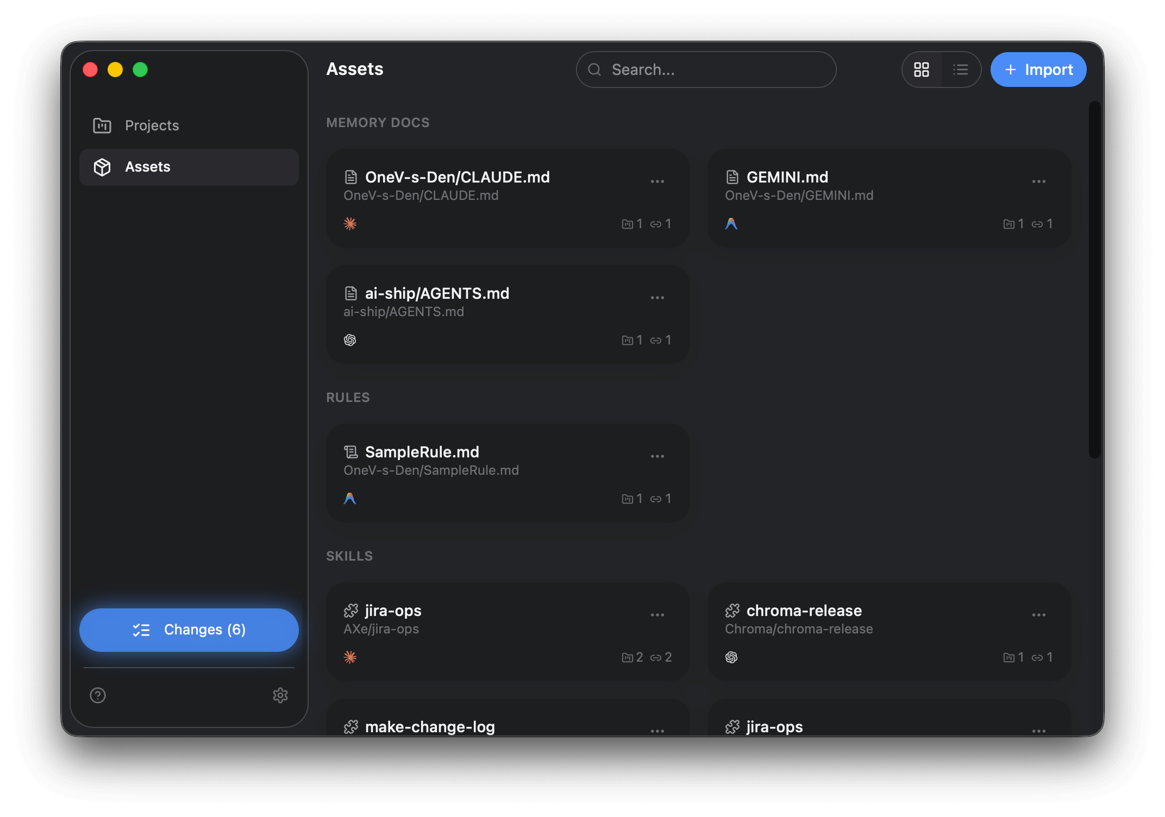Open the help icon in sidebar footer
The width and height of the screenshot is (1165, 817).
click(97, 695)
